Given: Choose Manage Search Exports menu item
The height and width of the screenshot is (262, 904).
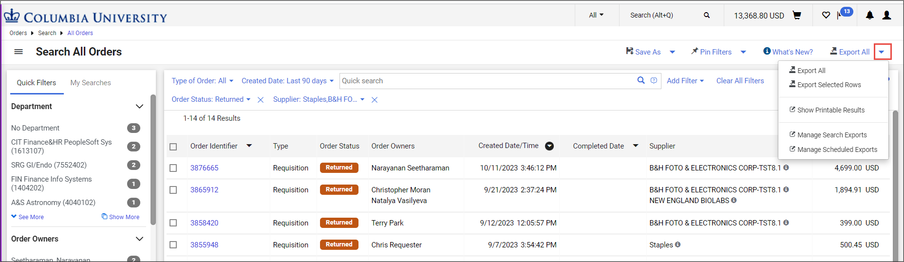Looking at the screenshot, I should point(828,135).
